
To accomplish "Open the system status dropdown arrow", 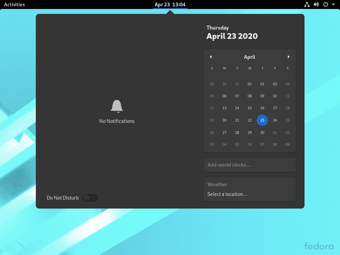I will (x=333, y=4).
